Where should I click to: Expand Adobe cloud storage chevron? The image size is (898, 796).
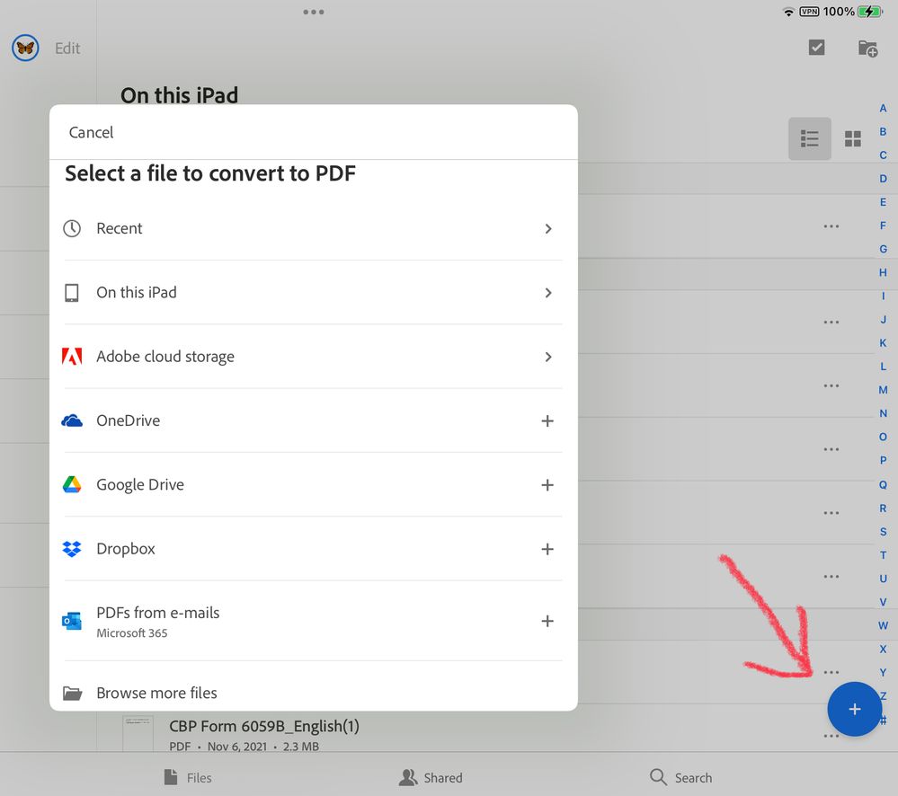[548, 357]
